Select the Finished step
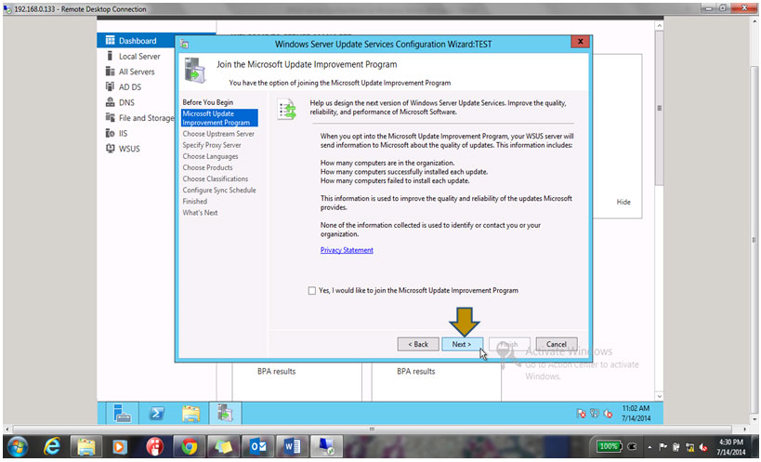761x462 pixels. (x=194, y=202)
